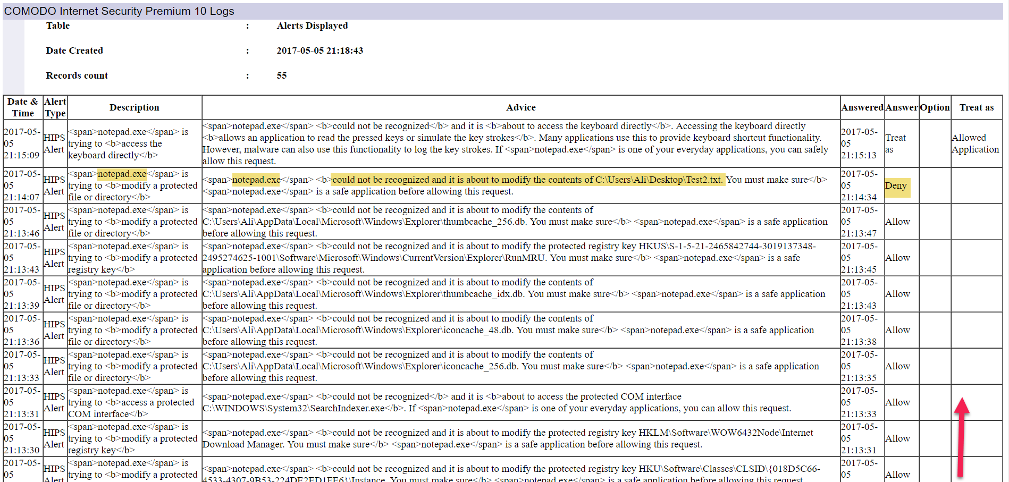Select the "Date & Time" column header
Image resolution: width=1009 pixels, height=482 pixels.
click(23, 107)
